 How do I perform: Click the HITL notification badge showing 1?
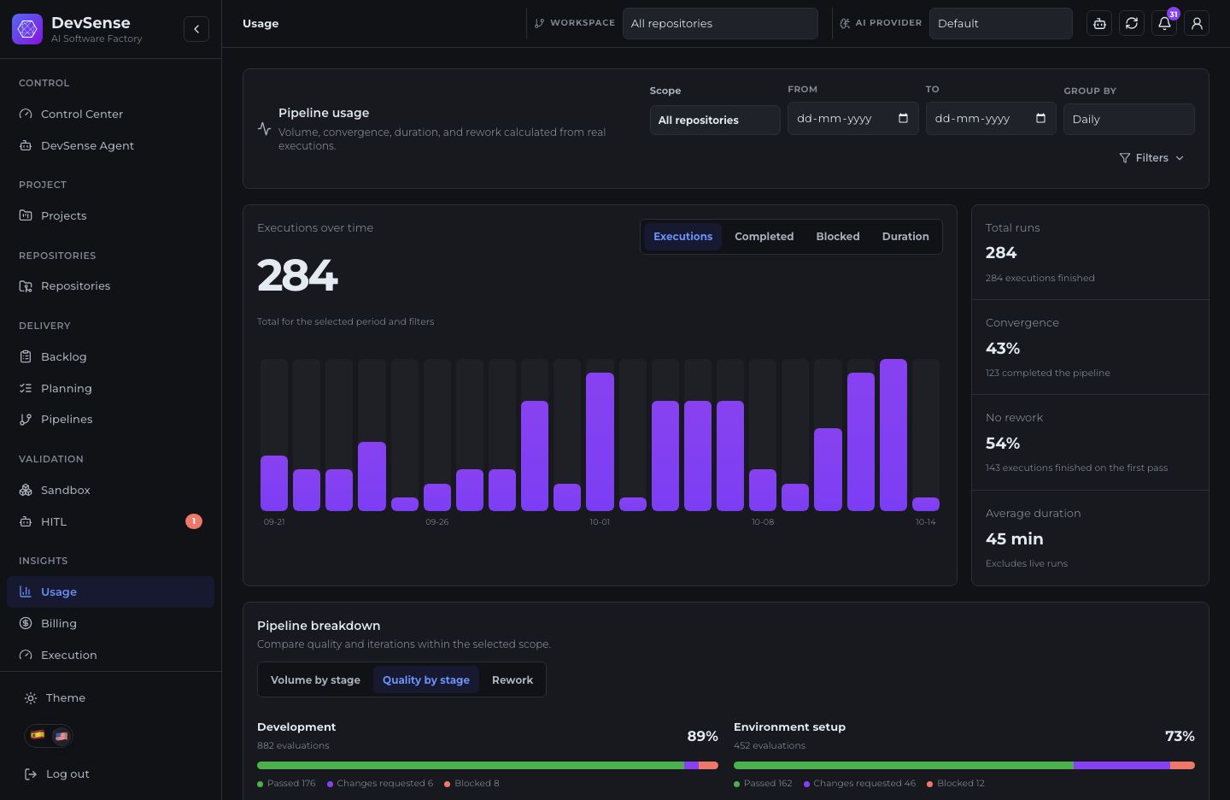click(x=194, y=521)
